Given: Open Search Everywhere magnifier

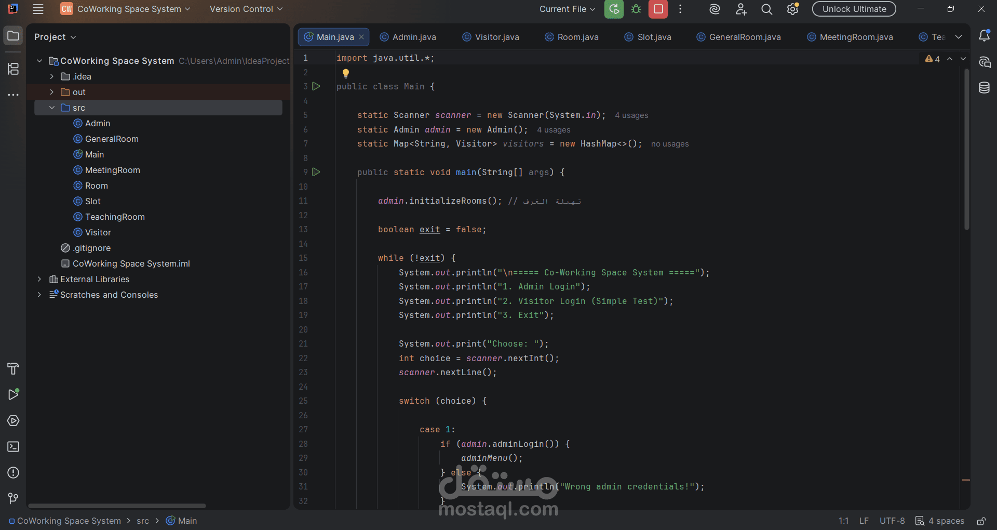Looking at the screenshot, I should tap(766, 9).
